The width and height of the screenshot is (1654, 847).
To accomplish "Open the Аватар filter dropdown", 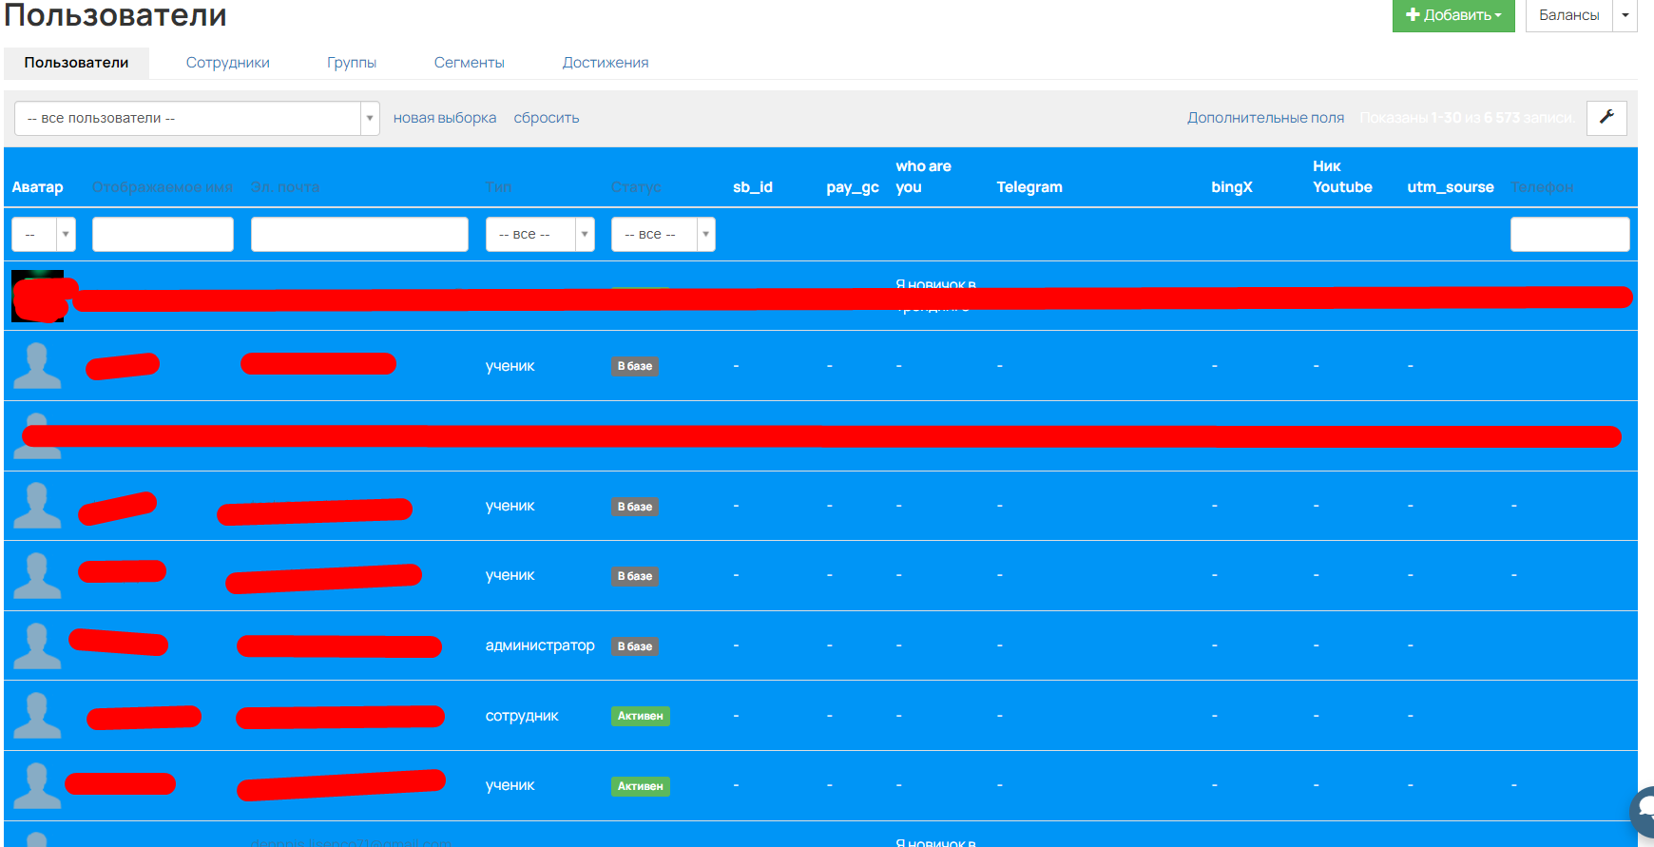I will coord(43,234).
